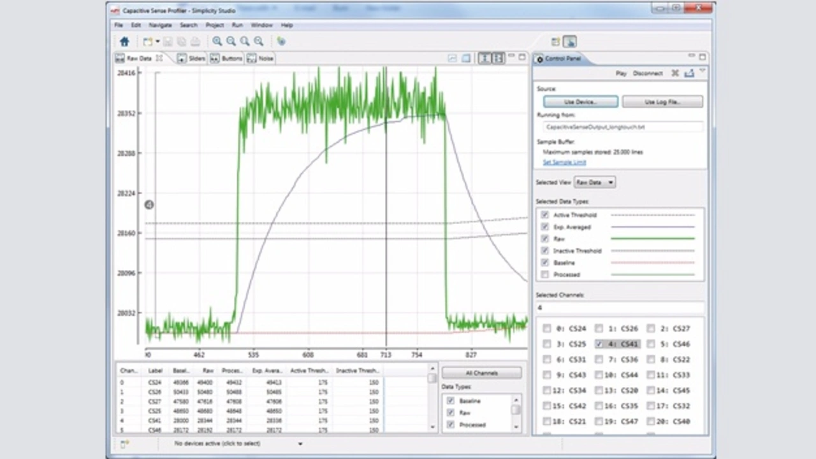Check channel 0: CS24 checkbox

click(x=546, y=329)
